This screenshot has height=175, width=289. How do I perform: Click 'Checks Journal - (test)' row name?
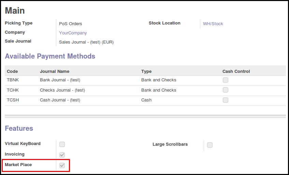click(62, 90)
